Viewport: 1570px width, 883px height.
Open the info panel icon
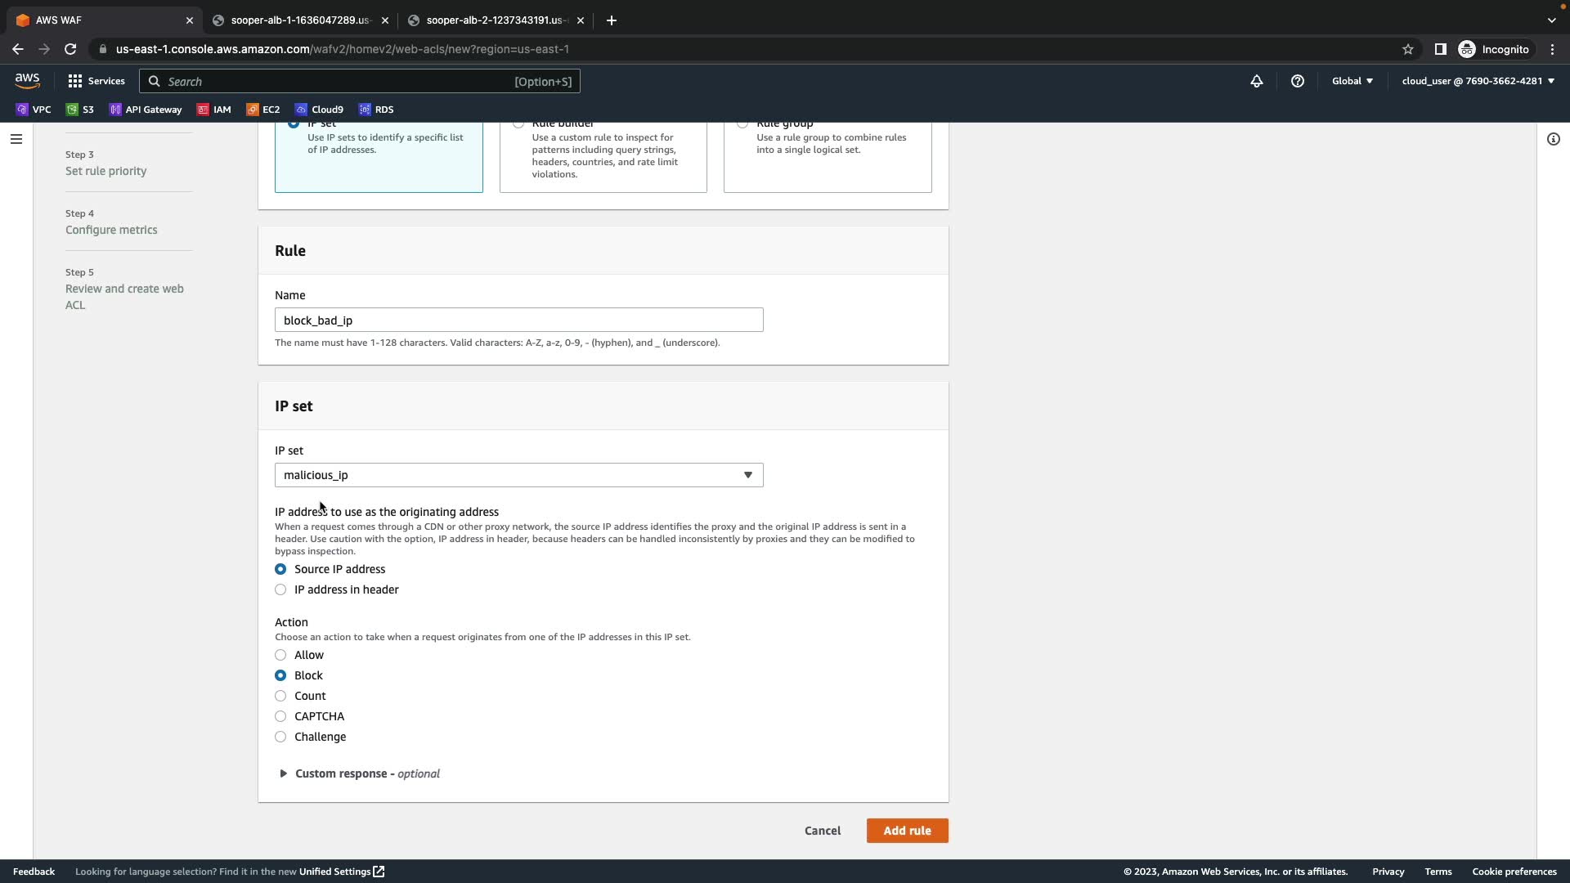point(1553,139)
